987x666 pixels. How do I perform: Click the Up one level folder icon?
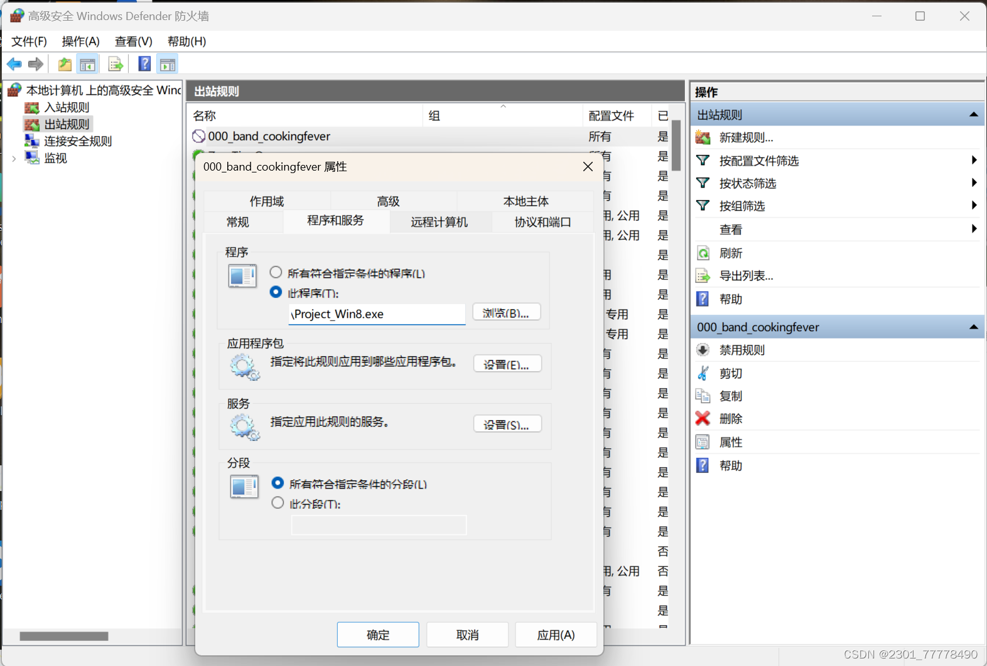pyautogui.click(x=65, y=64)
